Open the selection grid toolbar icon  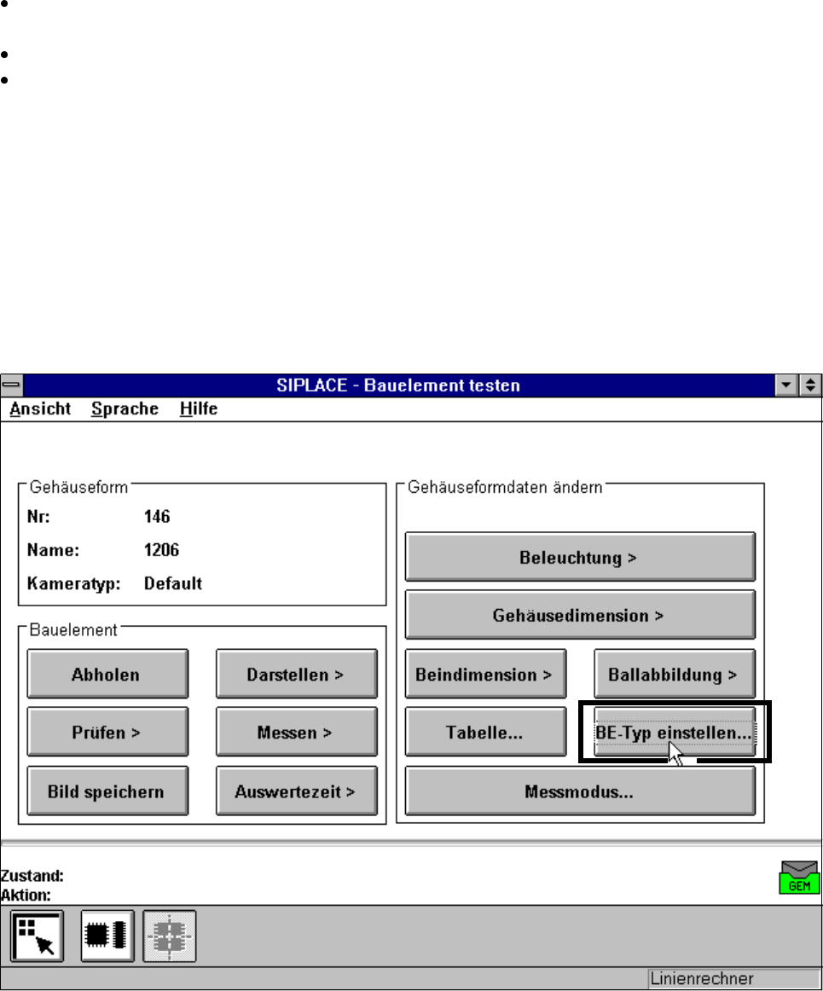click(x=38, y=936)
